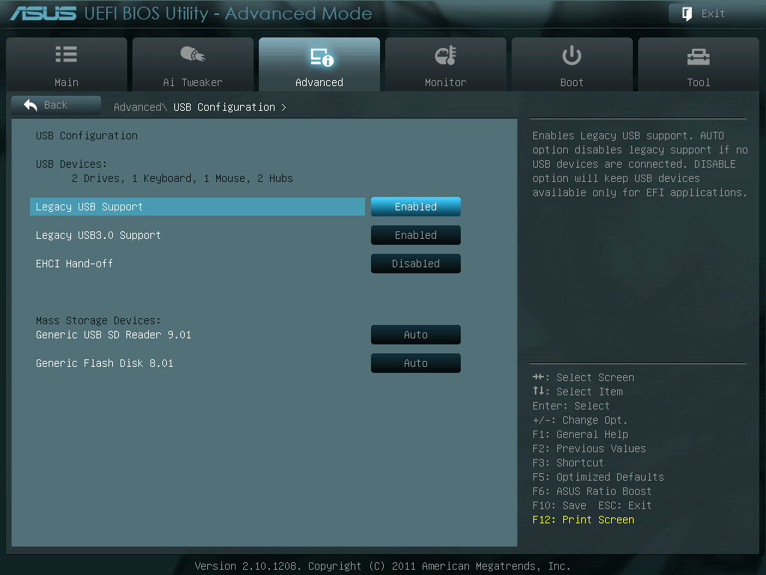Click the Monitor thermometer gauge icon
Viewport: 766px width, 575px height.
coord(446,55)
